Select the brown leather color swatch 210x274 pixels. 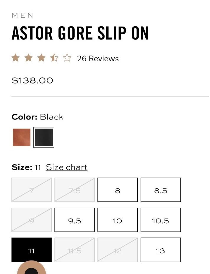pos(22,137)
